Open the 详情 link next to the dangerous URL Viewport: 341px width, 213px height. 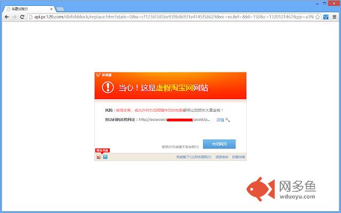[220, 119]
